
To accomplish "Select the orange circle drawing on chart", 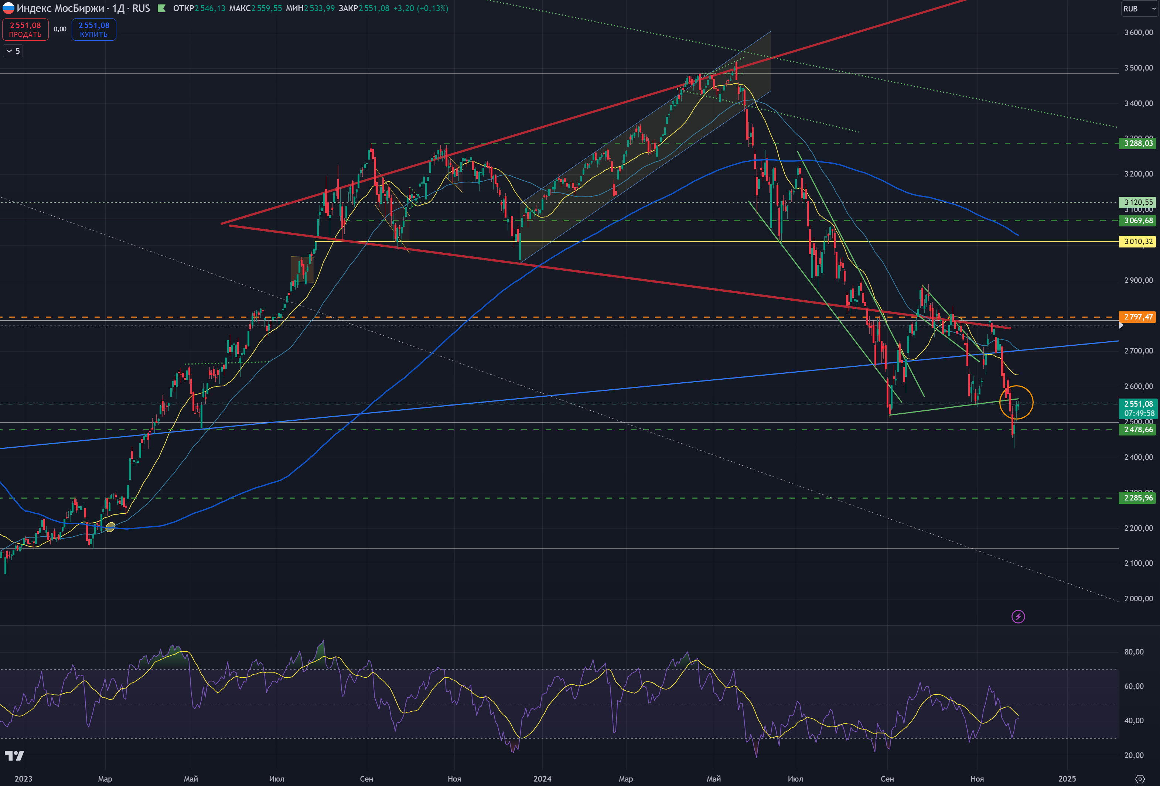I will [1016, 402].
